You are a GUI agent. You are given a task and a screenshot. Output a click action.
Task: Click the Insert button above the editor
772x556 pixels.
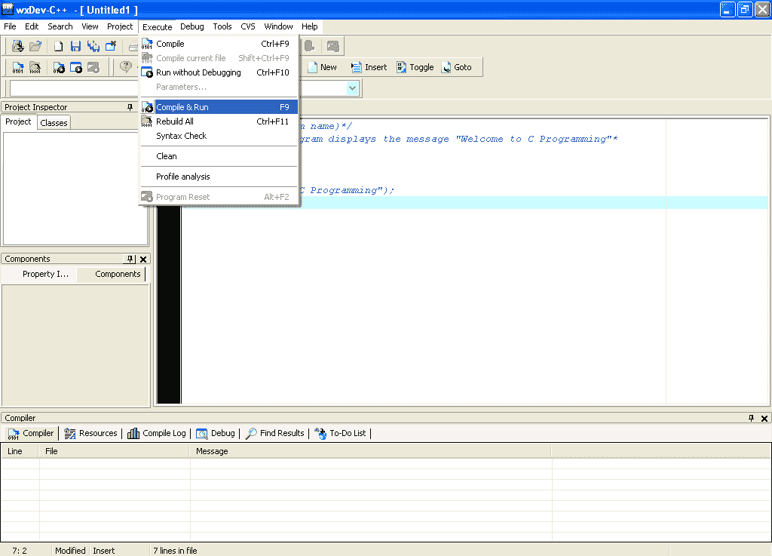[369, 67]
